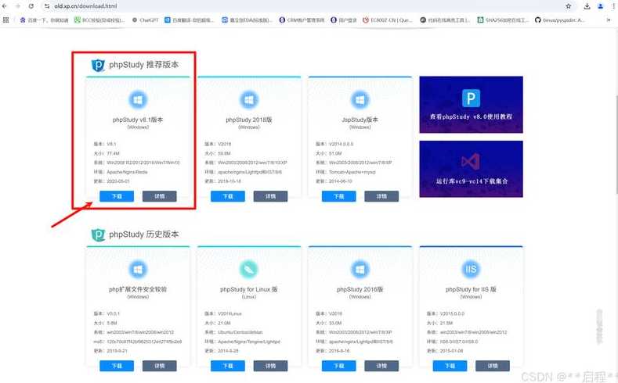Screen dimensions: 618x383
Task: Open the 代码在线格式化工具 bookmark
Action: click(x=445, y=20)
